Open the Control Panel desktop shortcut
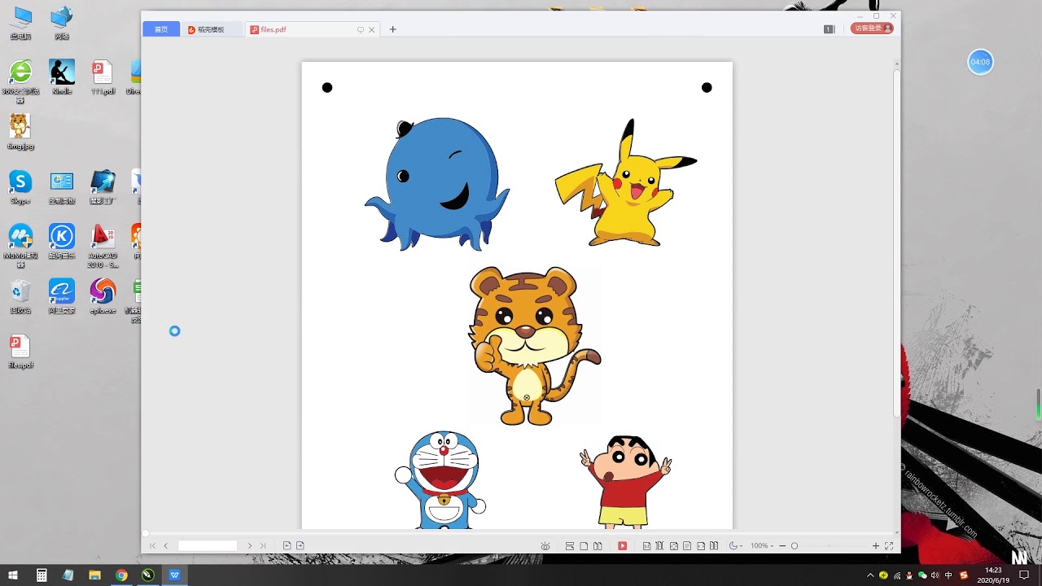This screenshot has height=586, width=1042. [62, 186]
